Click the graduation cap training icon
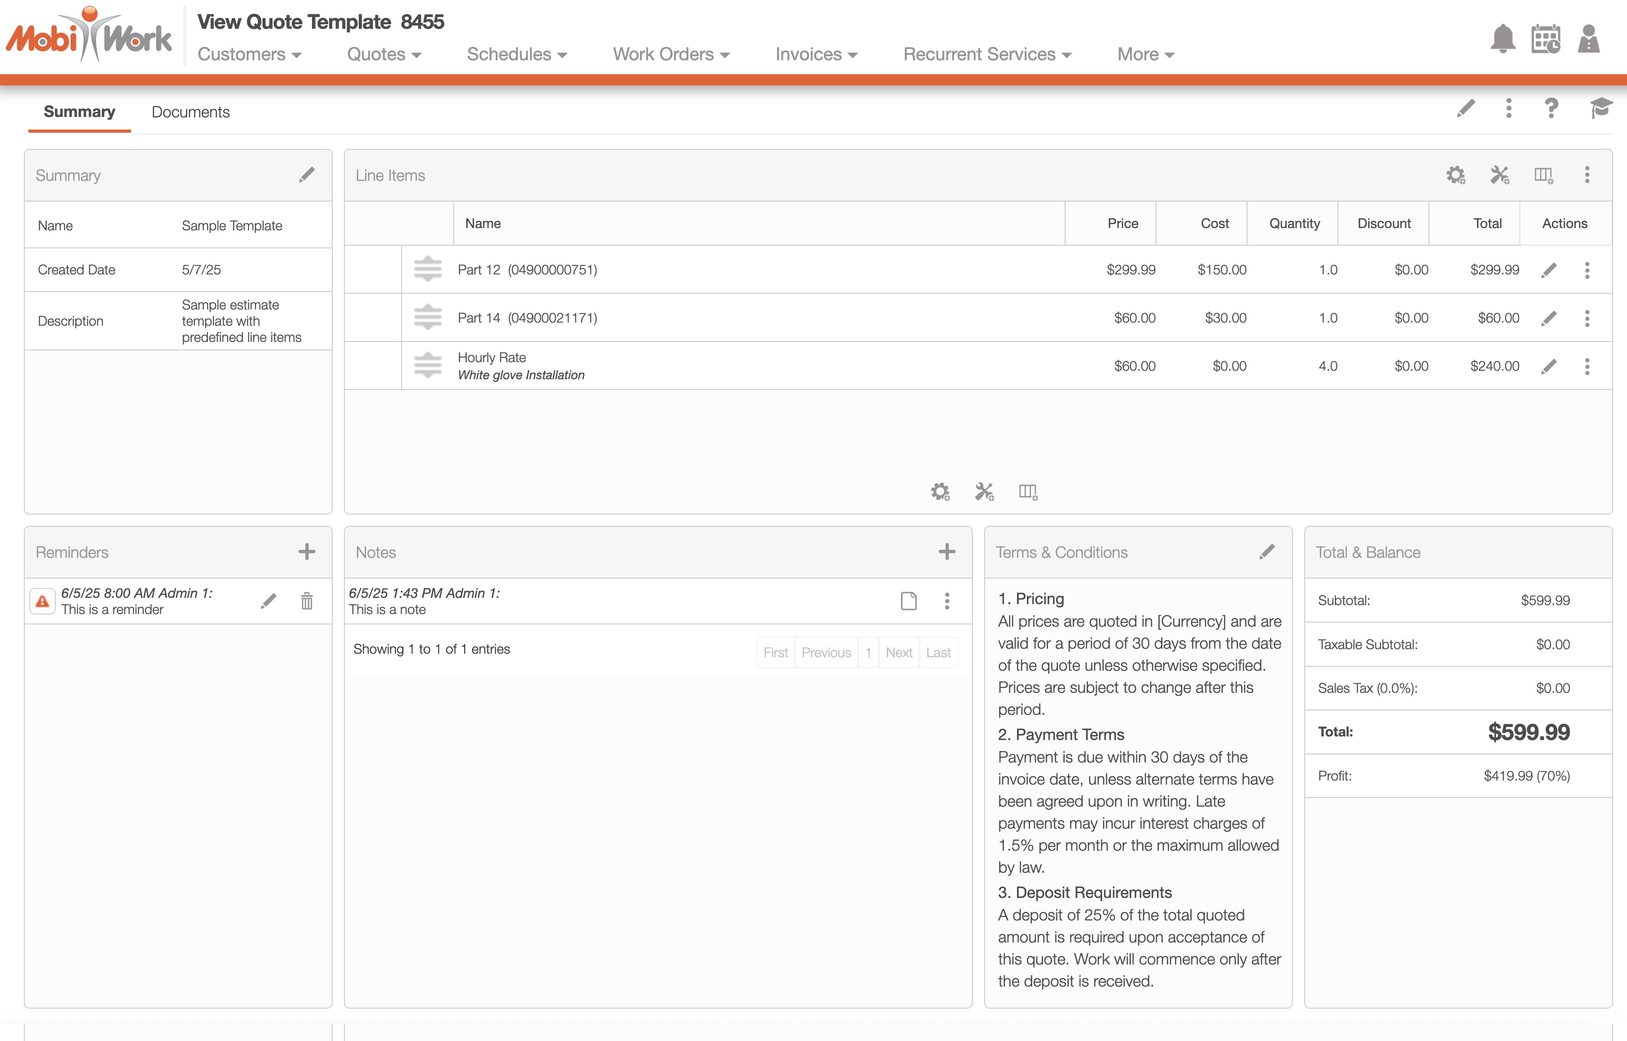The width and height of the screenshot is (1627, 1041). 1600,108
